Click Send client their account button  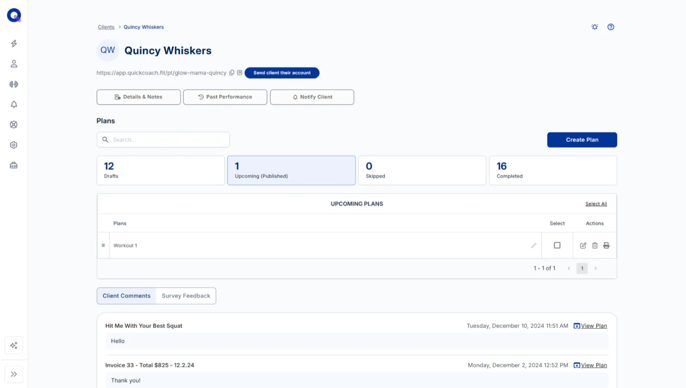(282, 73)
